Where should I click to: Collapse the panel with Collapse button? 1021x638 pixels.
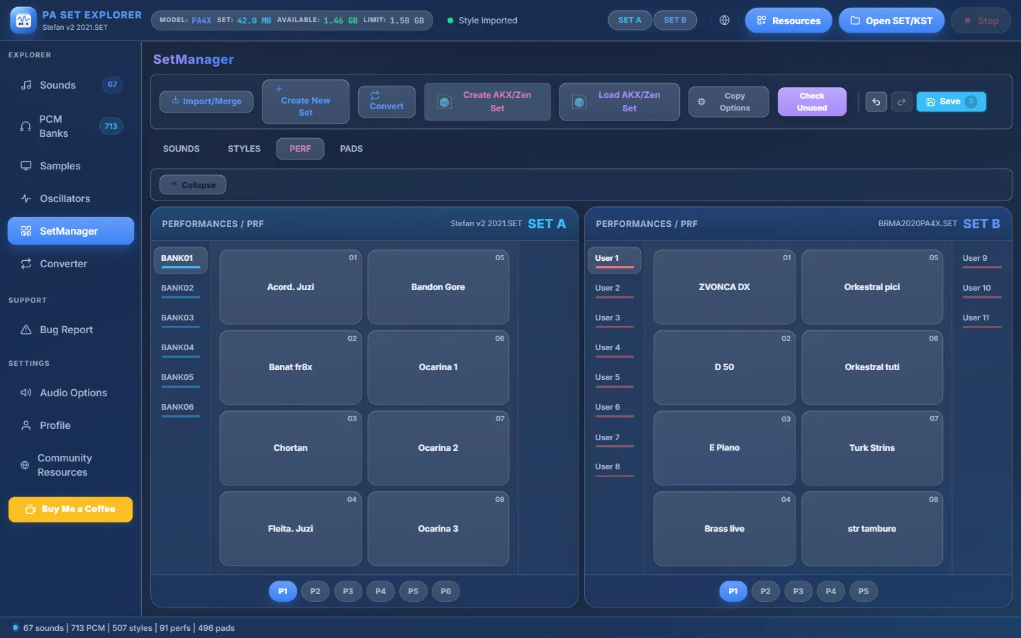(x=193, y=185)
